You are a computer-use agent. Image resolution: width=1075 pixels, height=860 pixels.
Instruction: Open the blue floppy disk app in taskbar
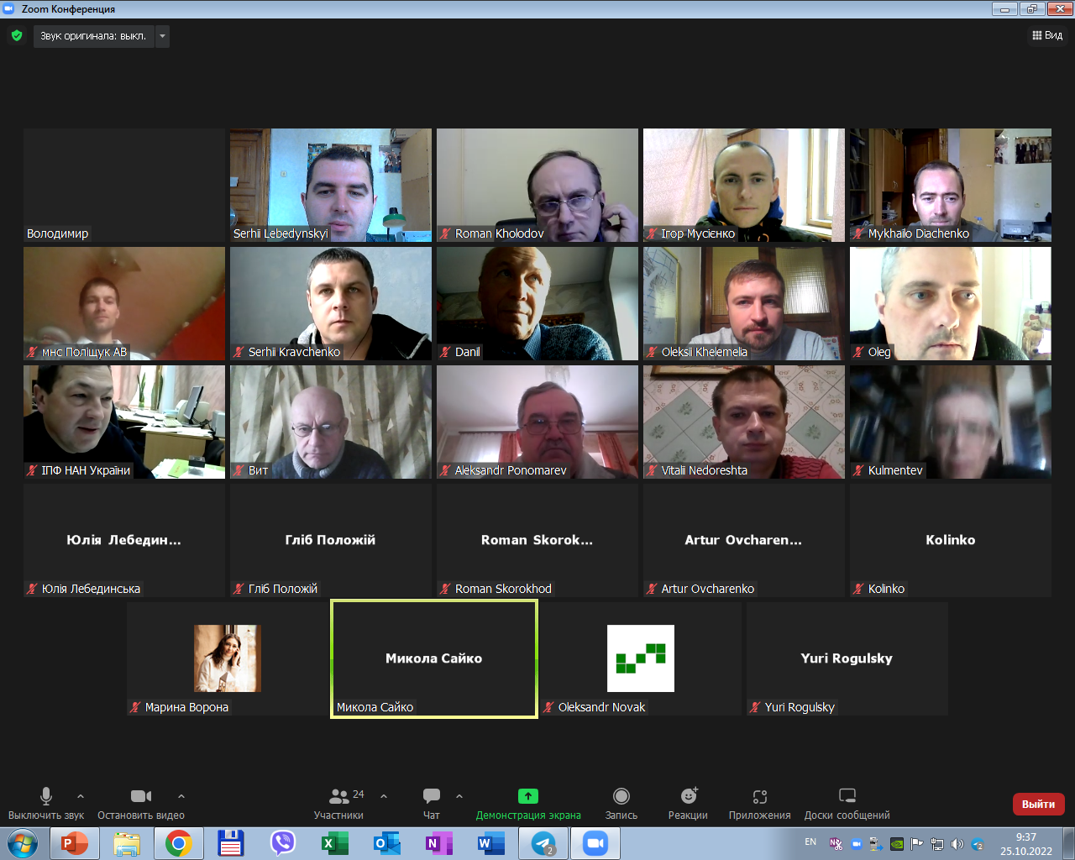[230, 843]
